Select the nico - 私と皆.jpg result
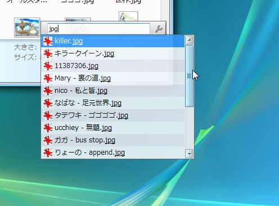The height and width of the screenshot is (206, 279). (x=113, y=91)
